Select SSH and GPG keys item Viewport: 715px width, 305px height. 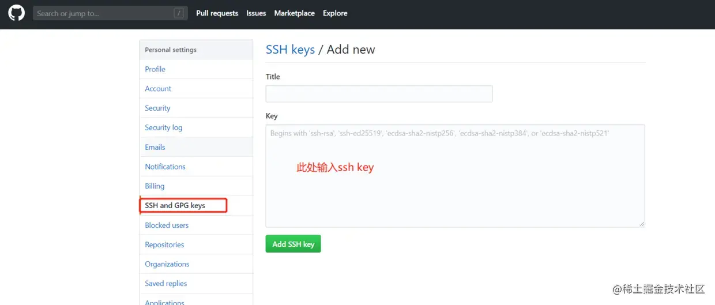[196, 205]
